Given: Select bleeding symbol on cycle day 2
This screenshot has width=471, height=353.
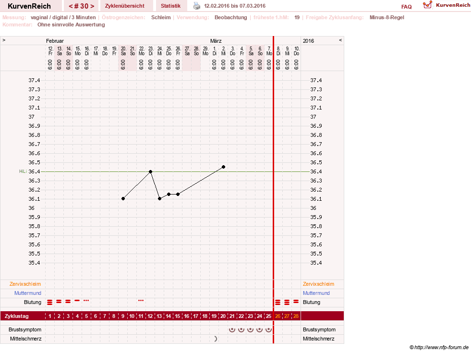Looking at the screenshot, I should coord(59,301).
